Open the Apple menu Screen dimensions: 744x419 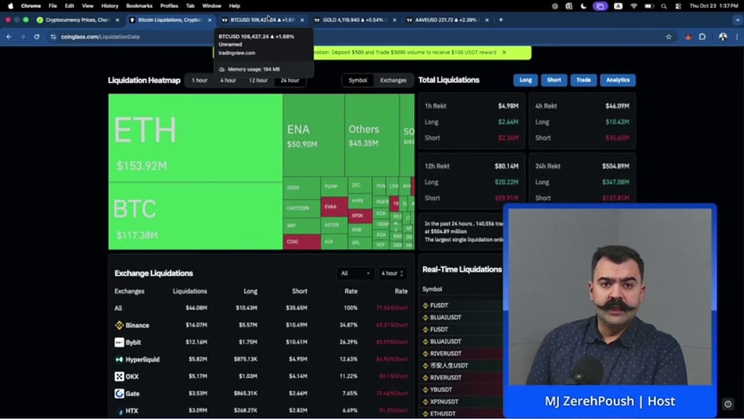[10, 6]
